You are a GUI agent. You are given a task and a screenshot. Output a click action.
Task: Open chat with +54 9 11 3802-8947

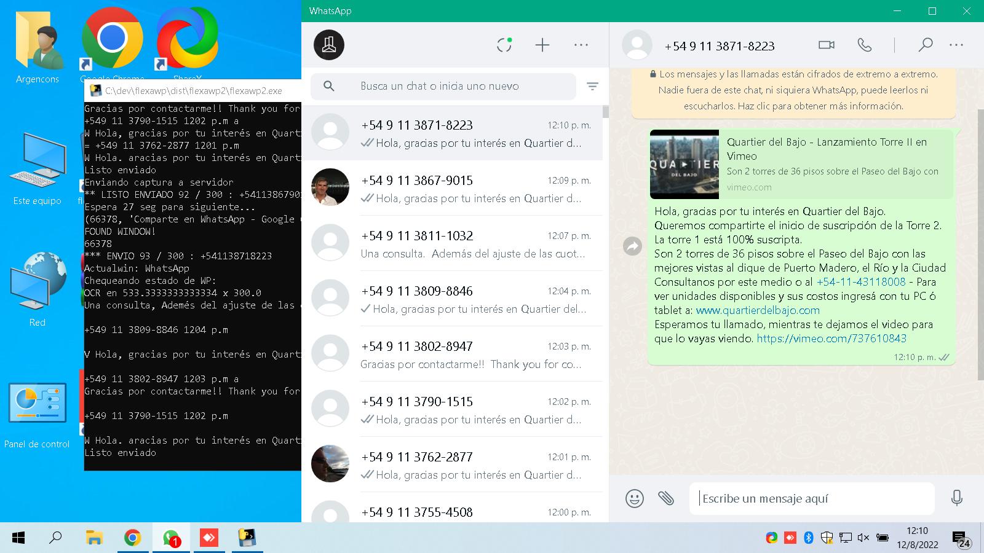pos(452,354)
